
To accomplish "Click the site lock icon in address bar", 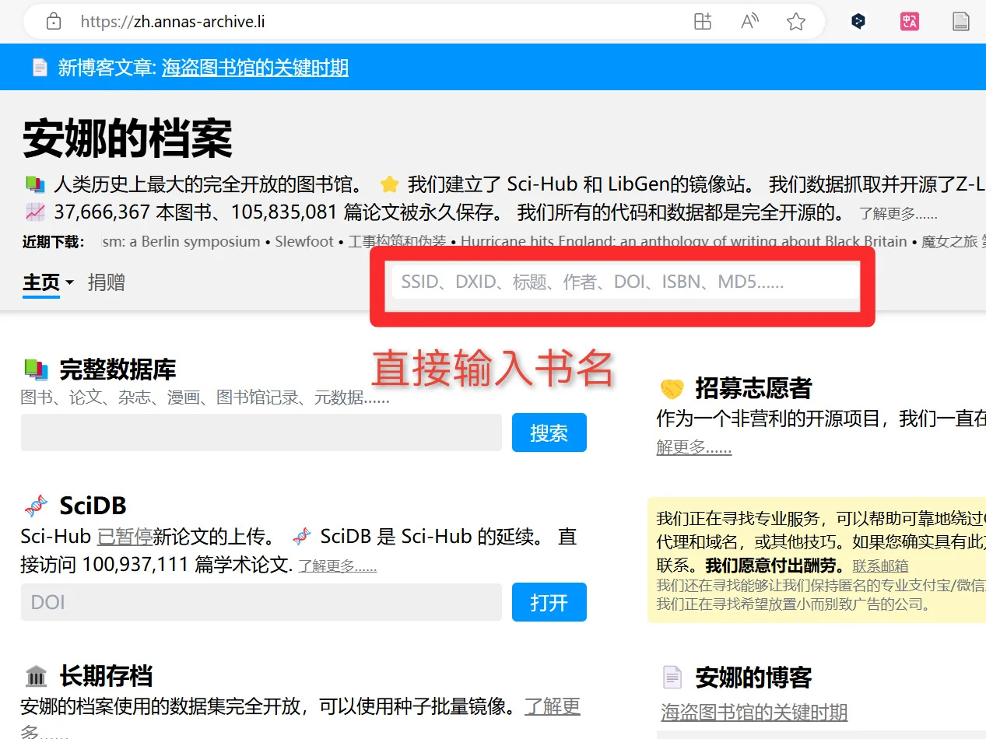I will click(54, 22).
